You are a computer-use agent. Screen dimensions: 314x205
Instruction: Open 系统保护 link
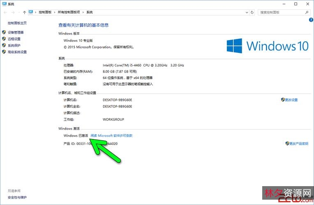pos(14,46)
